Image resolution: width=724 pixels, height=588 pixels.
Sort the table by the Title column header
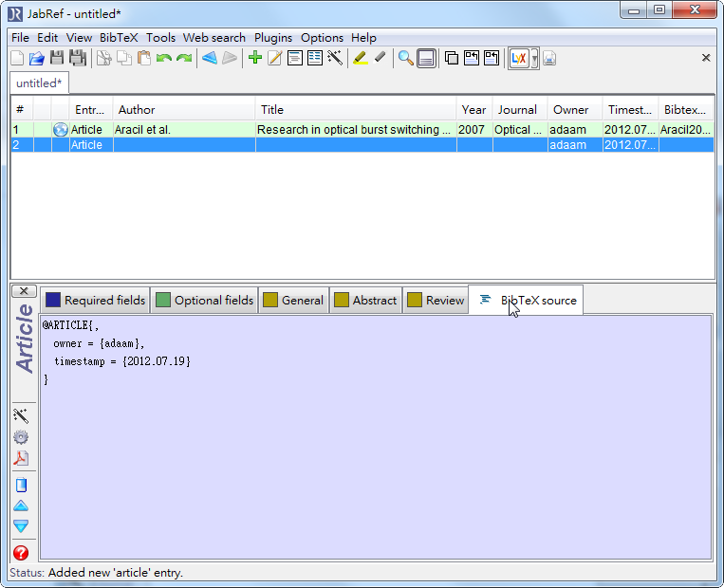coord(356,110)
